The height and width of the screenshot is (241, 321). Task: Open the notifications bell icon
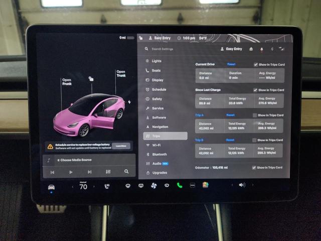261,49
